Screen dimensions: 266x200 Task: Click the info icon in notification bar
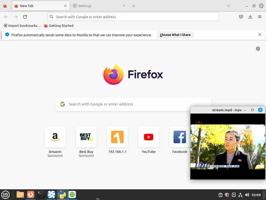7,35
